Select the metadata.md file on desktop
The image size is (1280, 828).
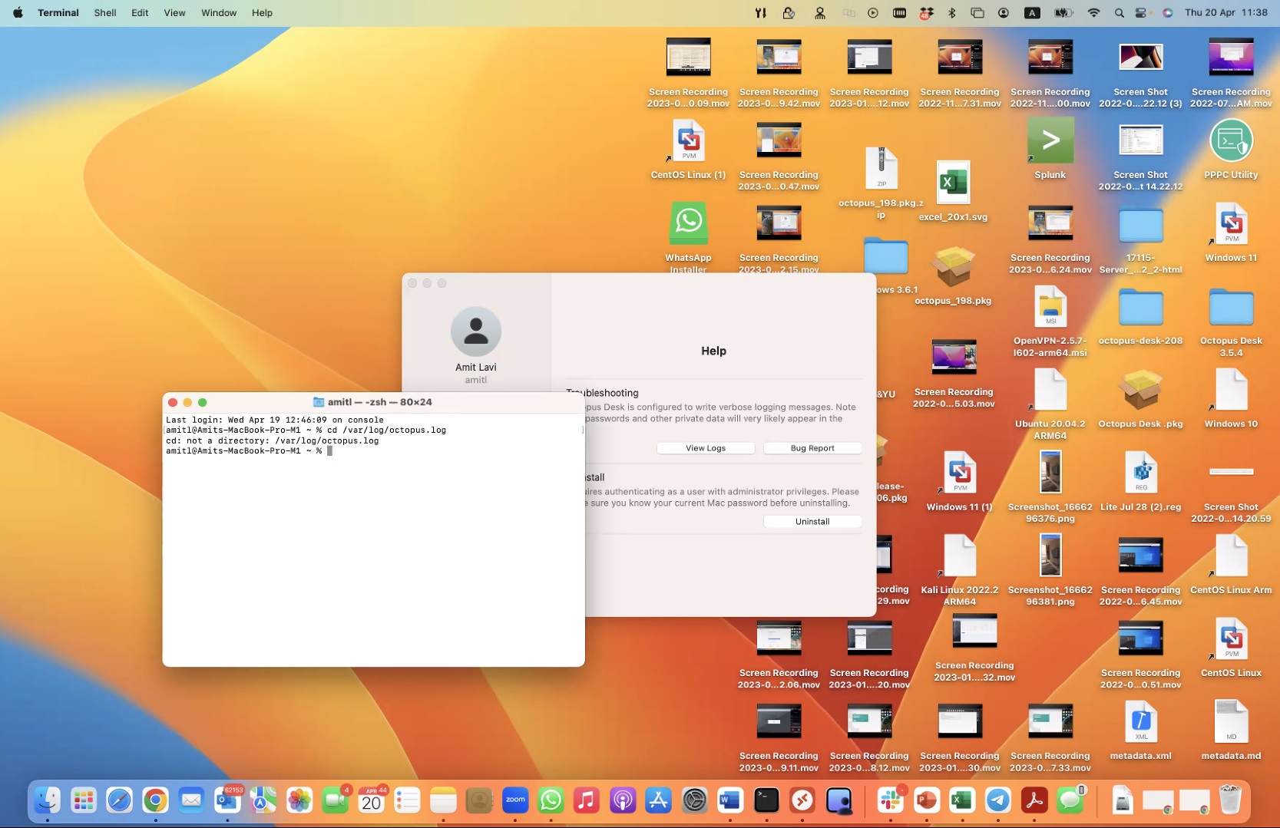tap(1231, 722)
